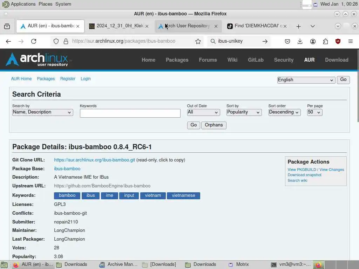Open the GitHub upstream URL link
359x269 pixels.
(x=102, y=186)
